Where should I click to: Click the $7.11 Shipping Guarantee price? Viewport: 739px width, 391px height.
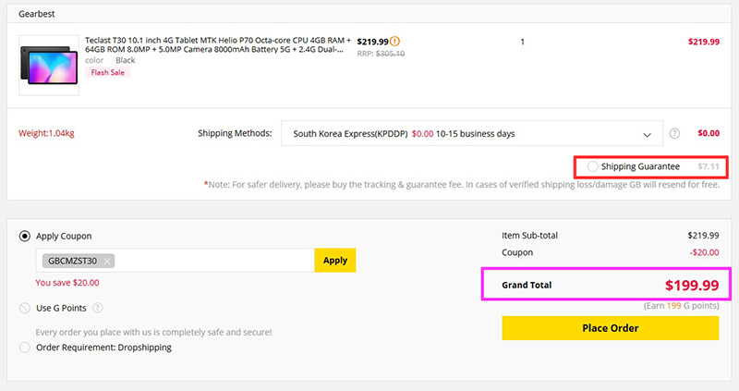(x=709, y=166)
